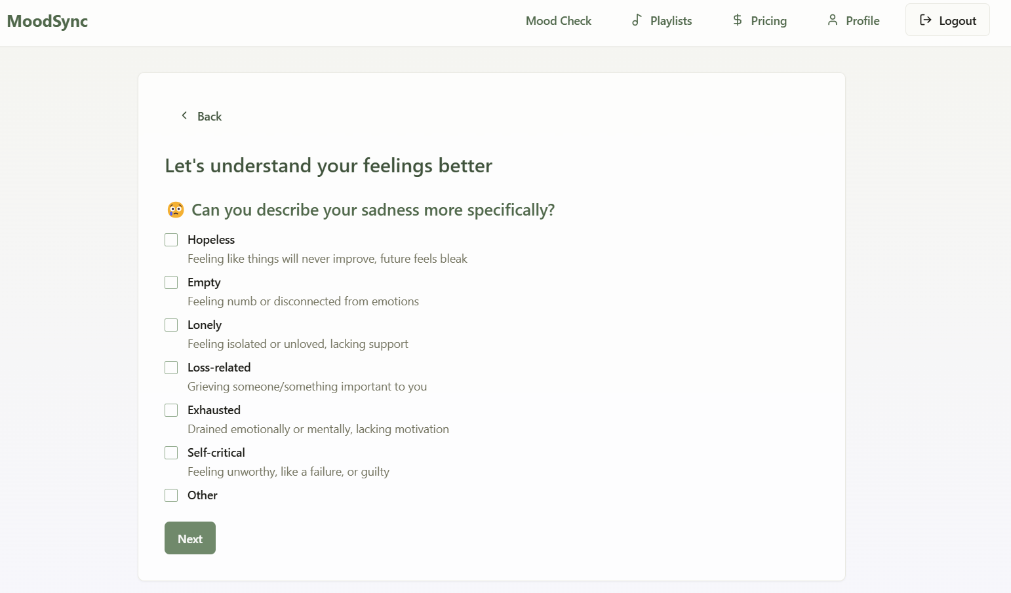Click "Feeling isolated or unloved" description
Image resolution: width=1011 pixels, height=593 pixels.
pos(298,344)
